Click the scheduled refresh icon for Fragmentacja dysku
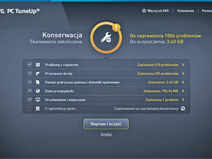Image resolution: width=212 pixels, height=159 pixels. pyautogui.click(x=183, y=108)
